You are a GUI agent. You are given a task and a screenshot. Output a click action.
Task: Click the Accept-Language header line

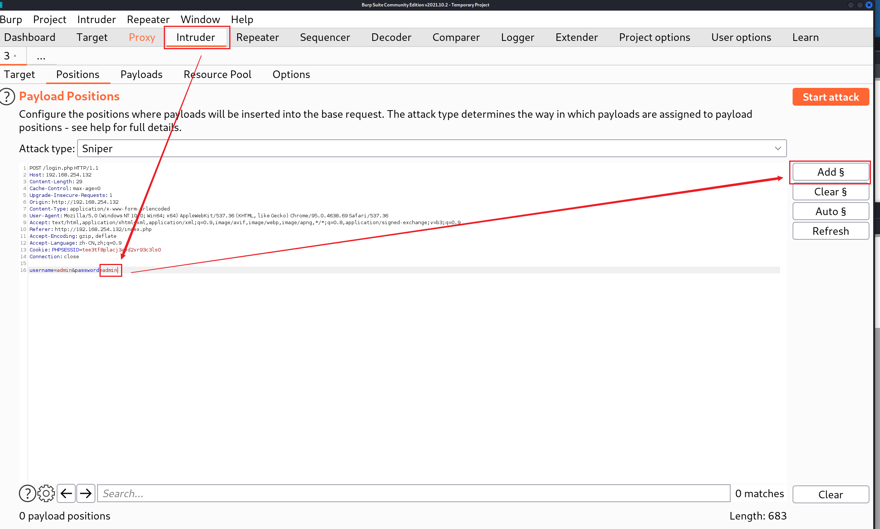76,243
